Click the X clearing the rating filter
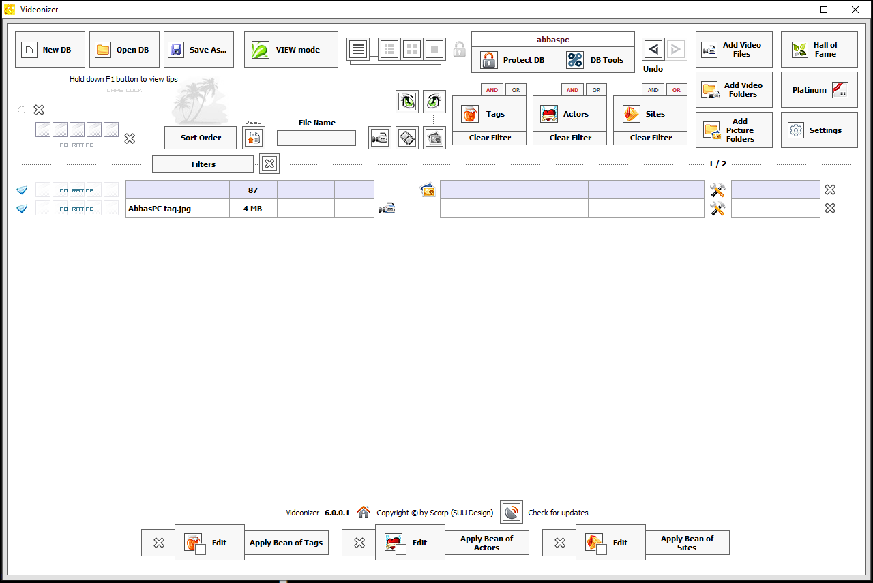Viewport: 873px width, 583px height. point(130,138)
